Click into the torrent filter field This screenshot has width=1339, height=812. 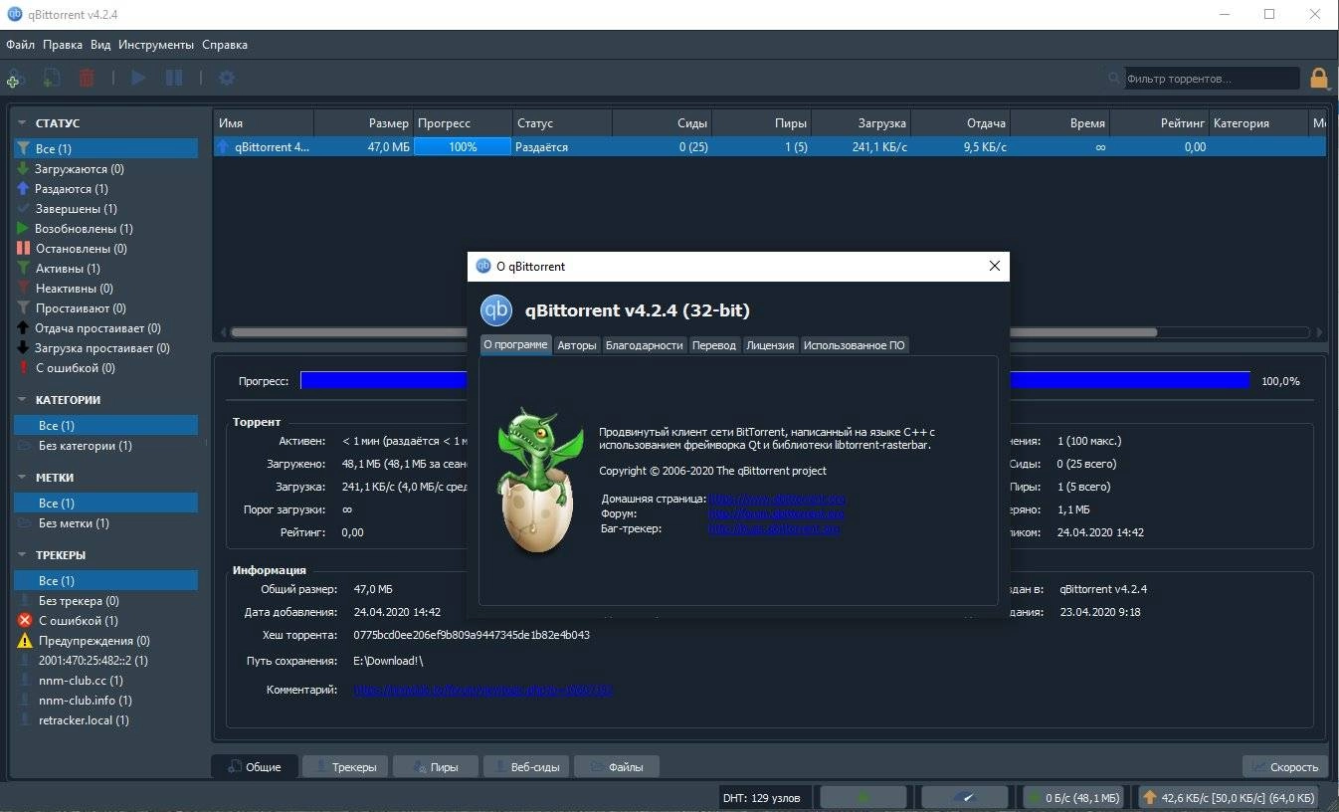pyautogui.click(x=1212, y=79)
